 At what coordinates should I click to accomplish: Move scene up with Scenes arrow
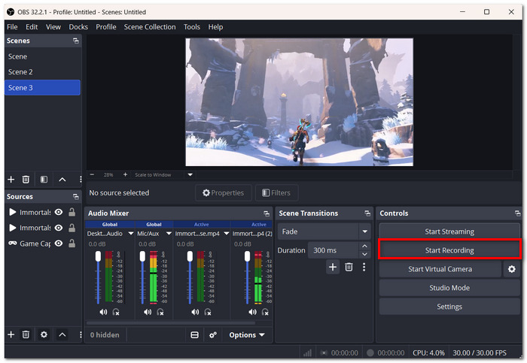pyautogui.click(x=62, y=180)
